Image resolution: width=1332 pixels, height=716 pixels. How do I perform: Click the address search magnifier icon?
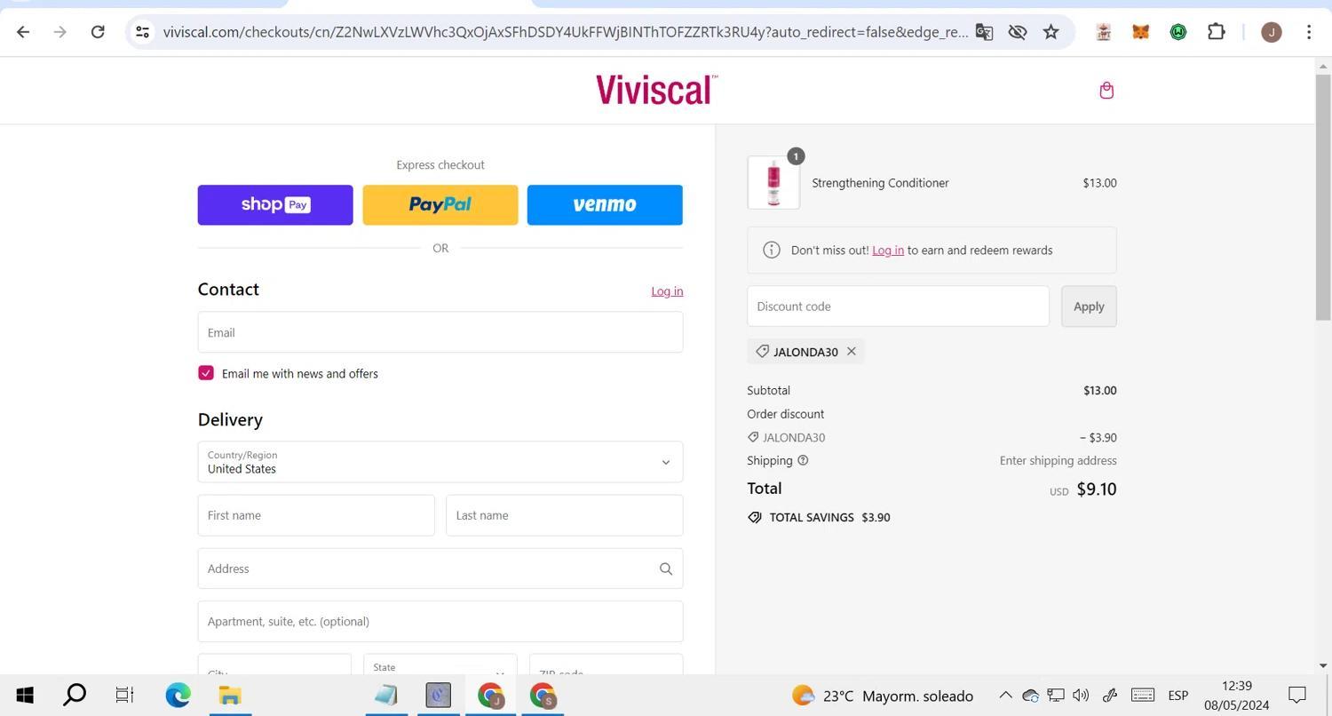pos(665,569)
